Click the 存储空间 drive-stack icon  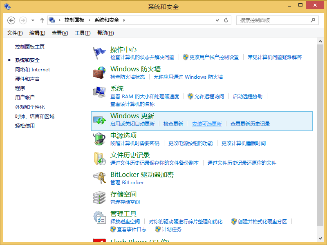[100, 198]
